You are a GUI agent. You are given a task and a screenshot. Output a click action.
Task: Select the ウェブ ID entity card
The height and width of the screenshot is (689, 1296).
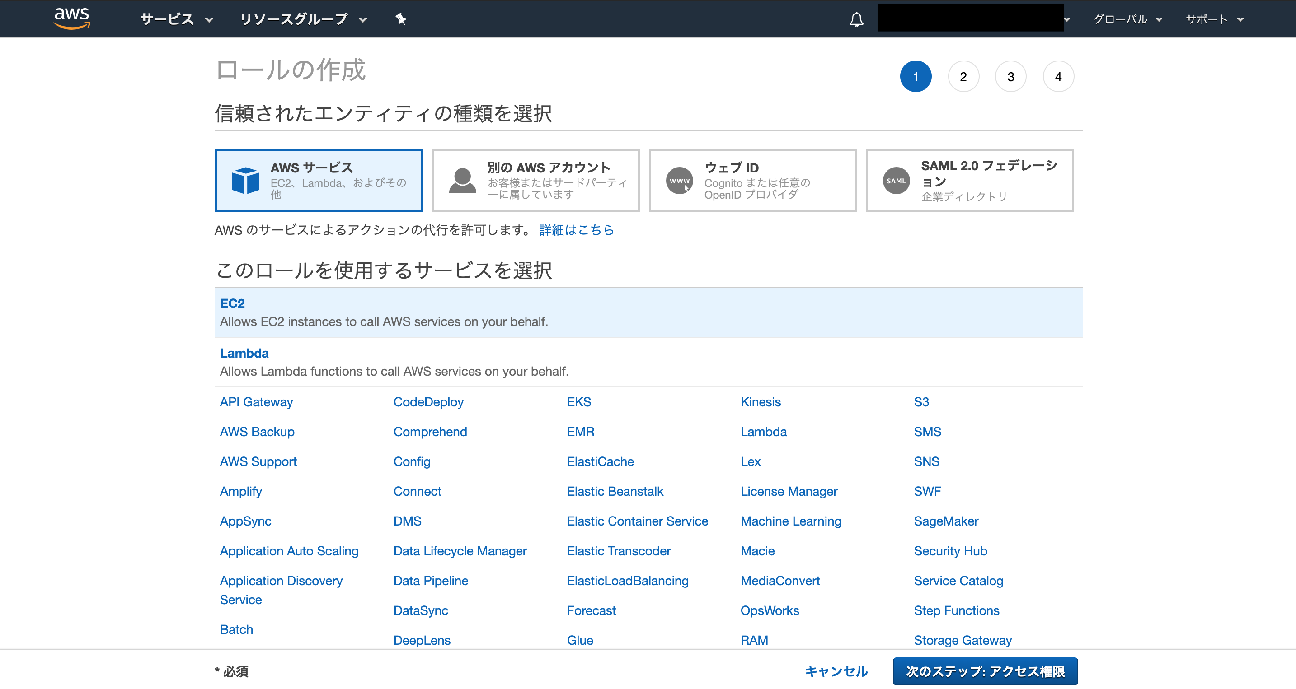click(x=752, y=181)
